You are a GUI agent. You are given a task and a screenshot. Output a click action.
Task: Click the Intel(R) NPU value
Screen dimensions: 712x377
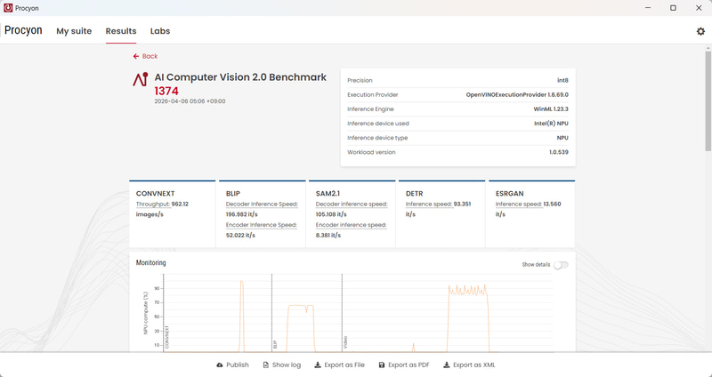click(551, 124)
